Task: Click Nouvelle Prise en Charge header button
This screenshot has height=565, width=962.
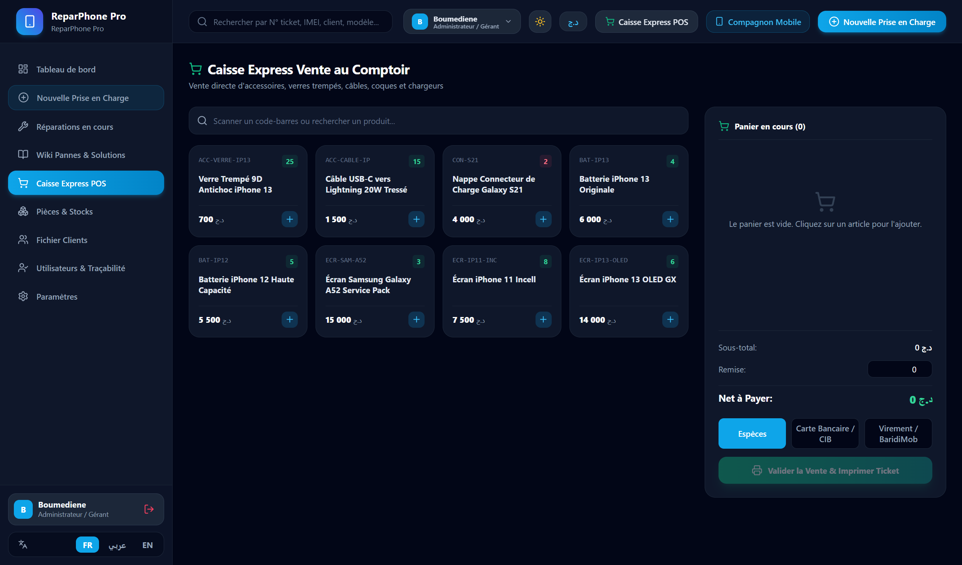Action: click(x=882, y=22)
